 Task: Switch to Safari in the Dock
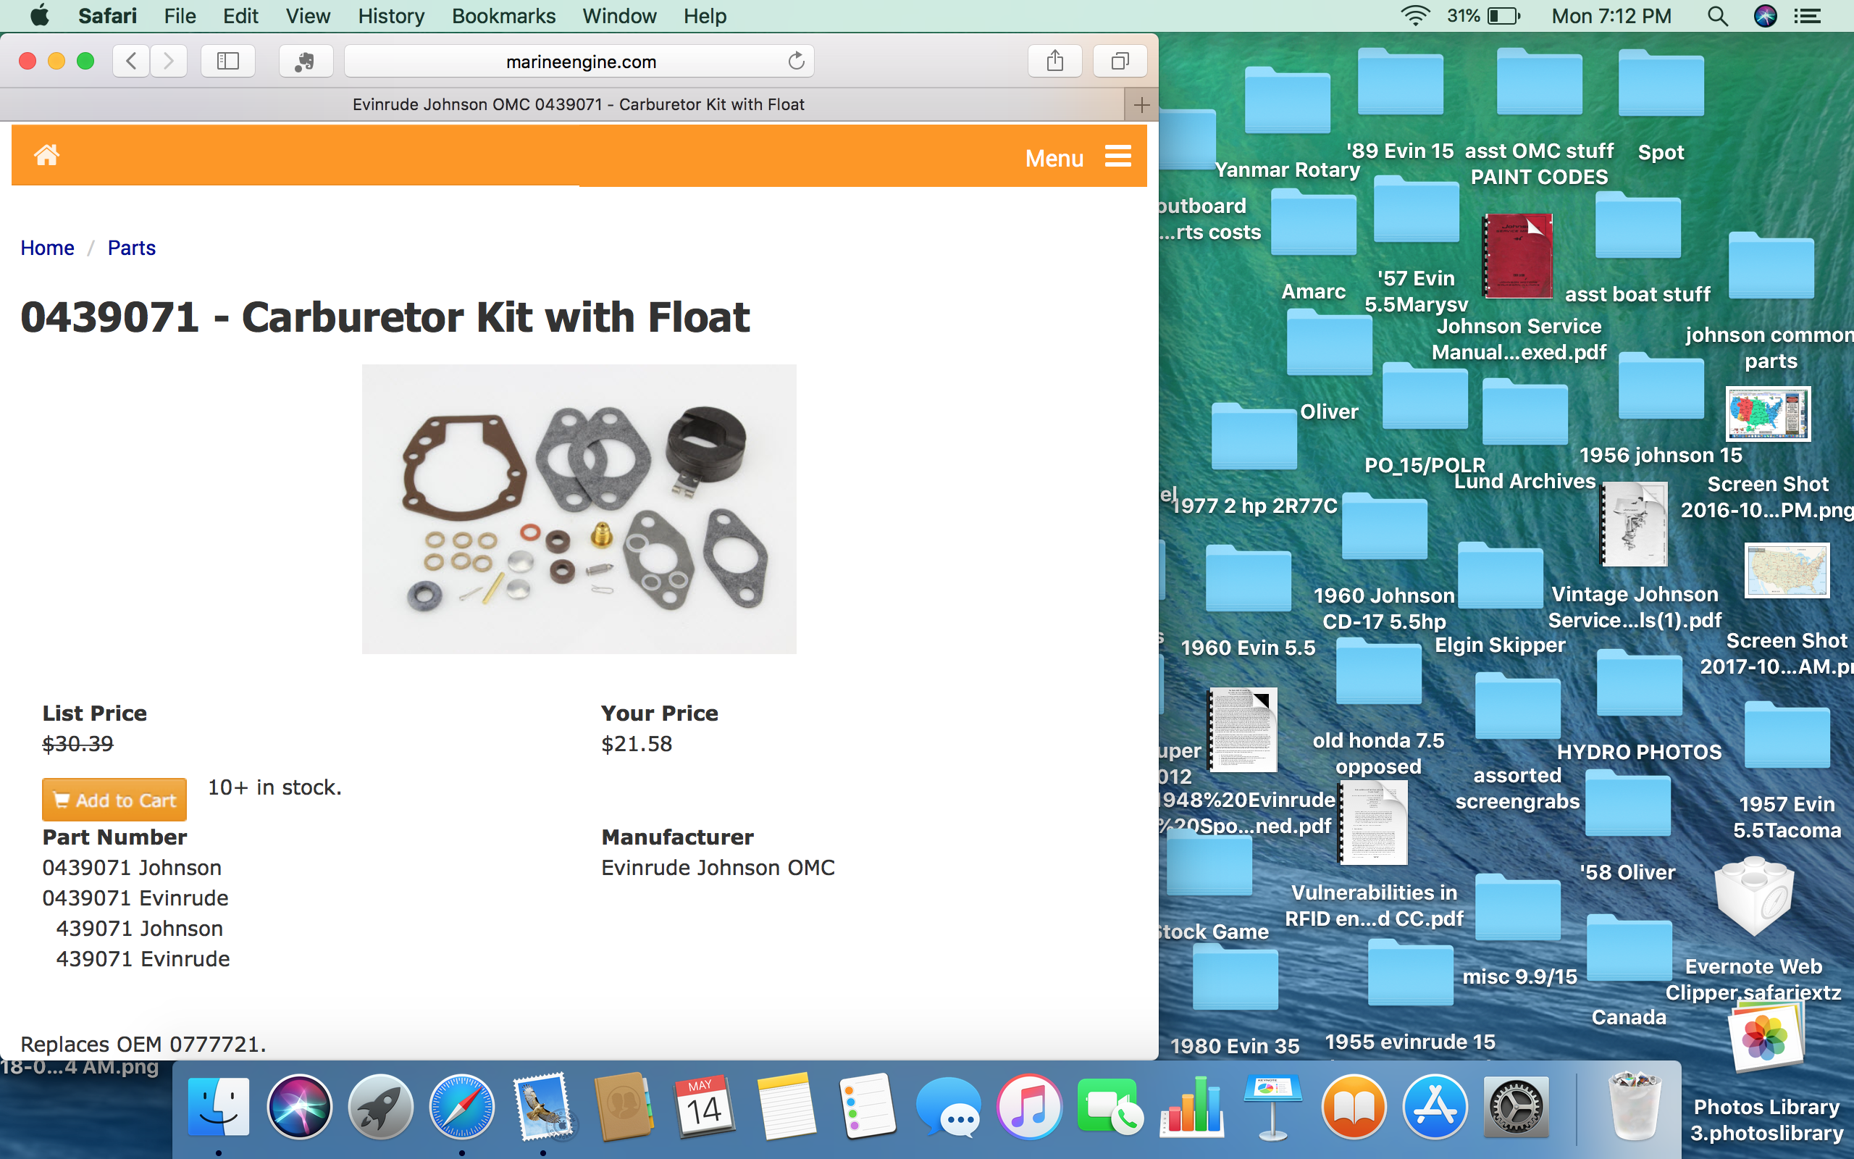click(462, 1107)
